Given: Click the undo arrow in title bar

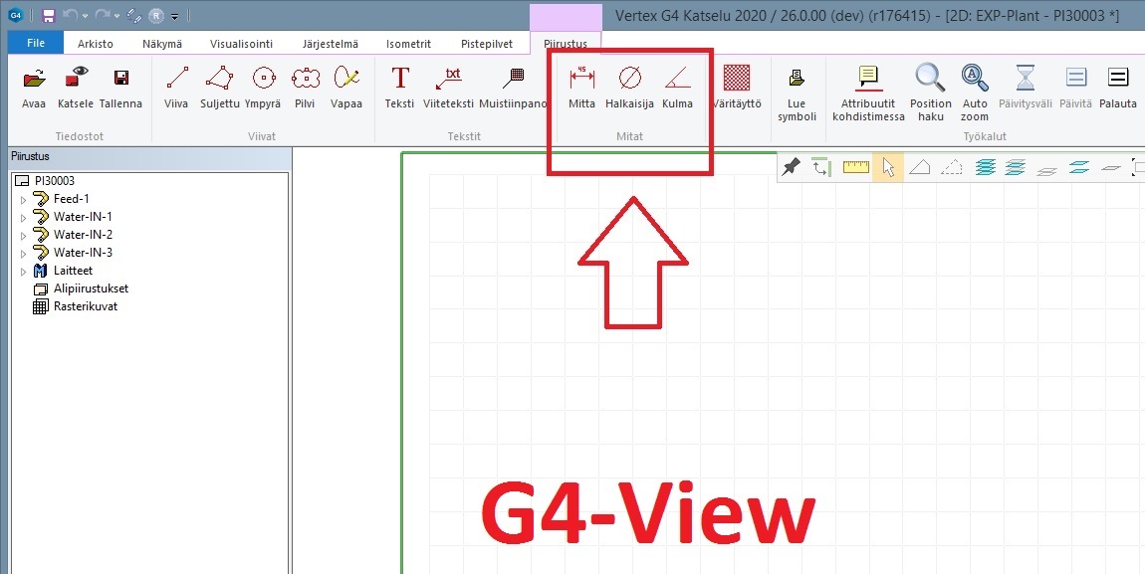Looking at the screenshot, I should tap(70, 15).
